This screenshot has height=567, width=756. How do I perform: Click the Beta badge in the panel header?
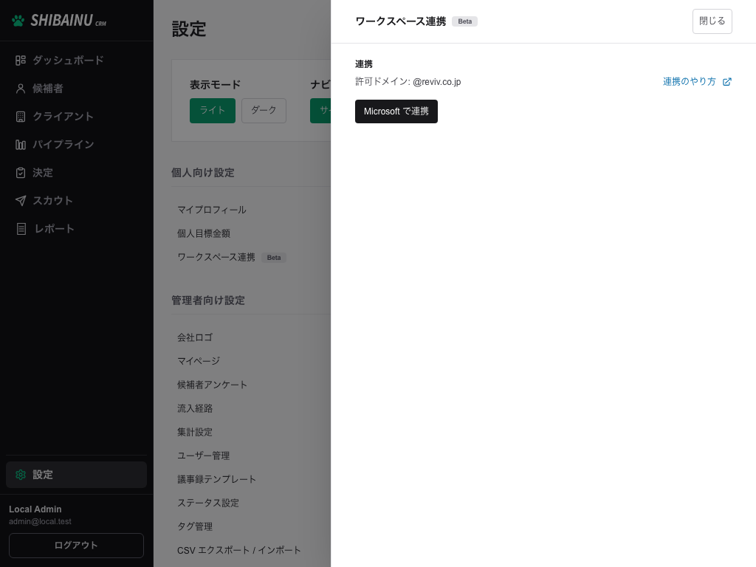coord(465,21)
